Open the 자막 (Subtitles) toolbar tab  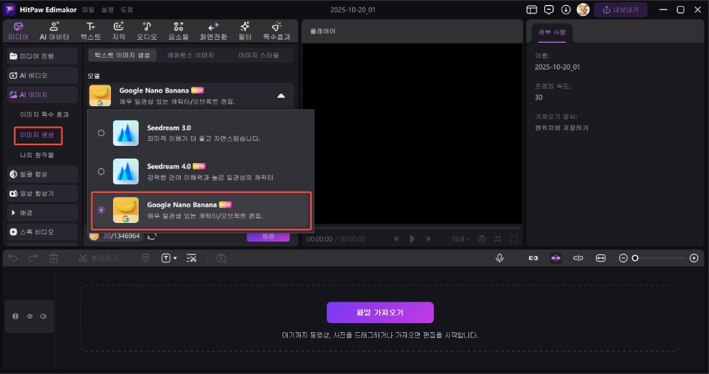(118, 31)
